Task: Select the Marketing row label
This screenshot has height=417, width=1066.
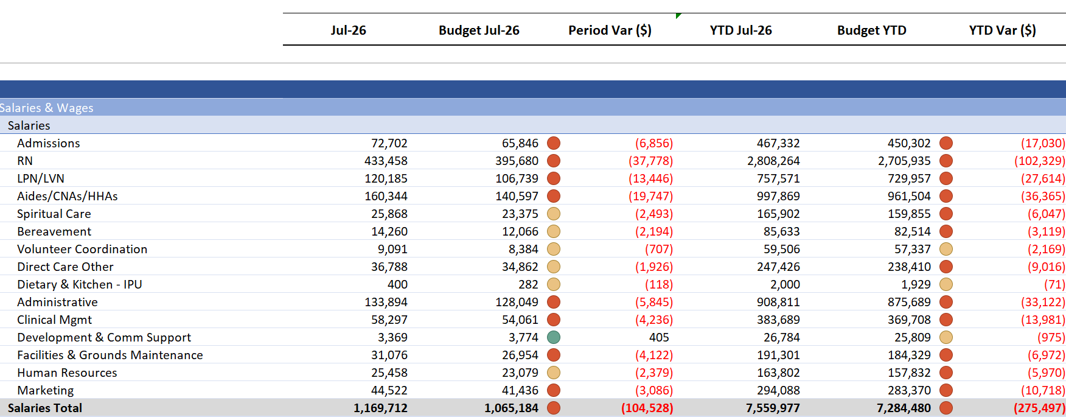Action: pyautogui.click(x=46, y=390)
